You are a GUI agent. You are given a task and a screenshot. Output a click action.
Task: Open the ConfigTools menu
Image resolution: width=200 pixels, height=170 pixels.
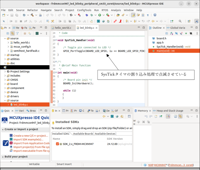84,10
